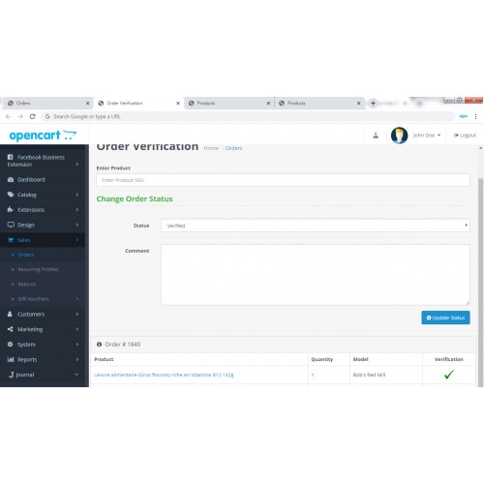Click the Update Status button
Viewport: 484px width, 484px height.
click(x=445, y=318)
